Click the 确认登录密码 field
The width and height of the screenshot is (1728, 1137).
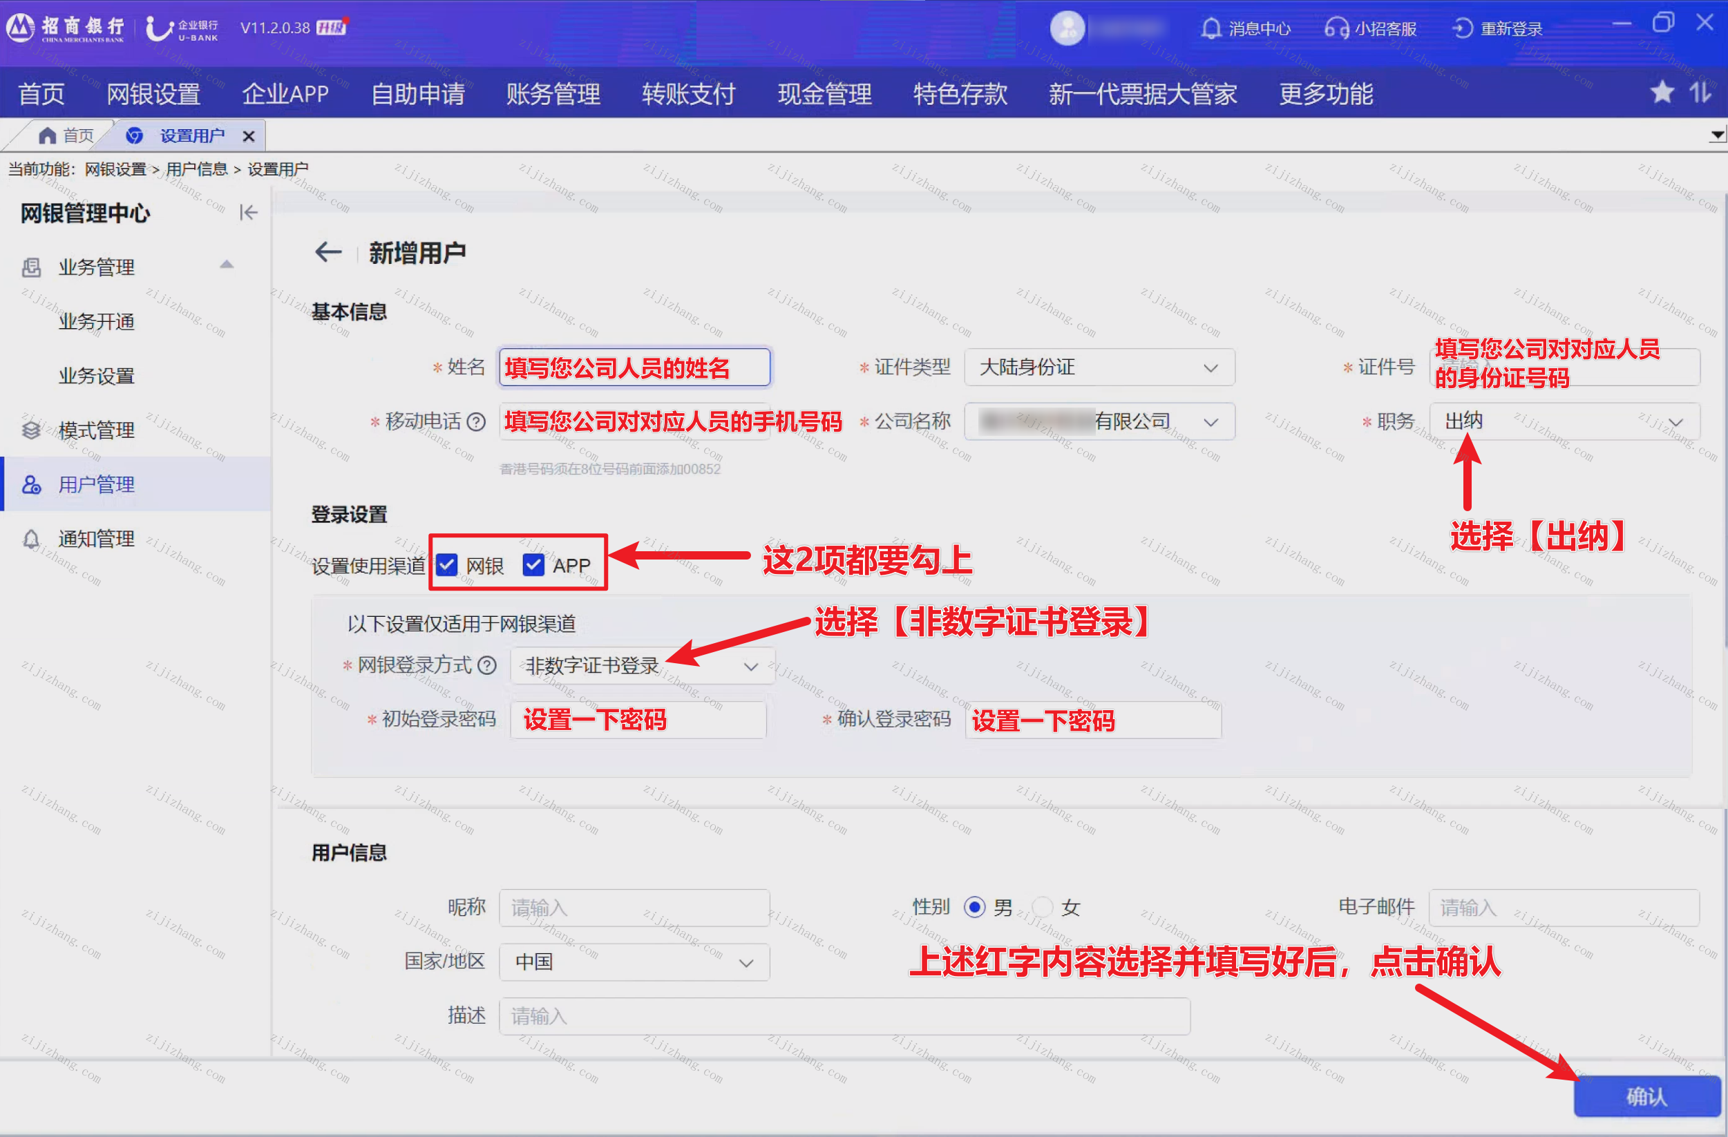click(x=1094, y=720)
